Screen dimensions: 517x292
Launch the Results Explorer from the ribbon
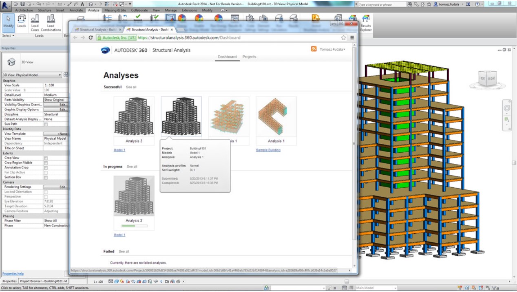(365, 22)
